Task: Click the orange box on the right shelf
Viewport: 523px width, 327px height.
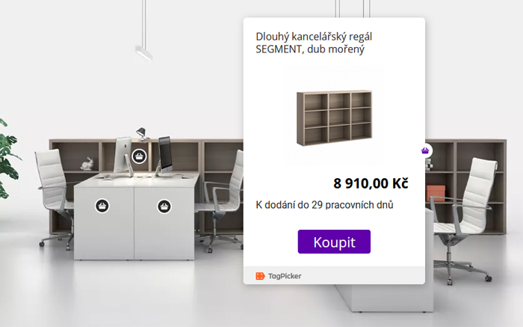Action: click(x=436, y=193)
